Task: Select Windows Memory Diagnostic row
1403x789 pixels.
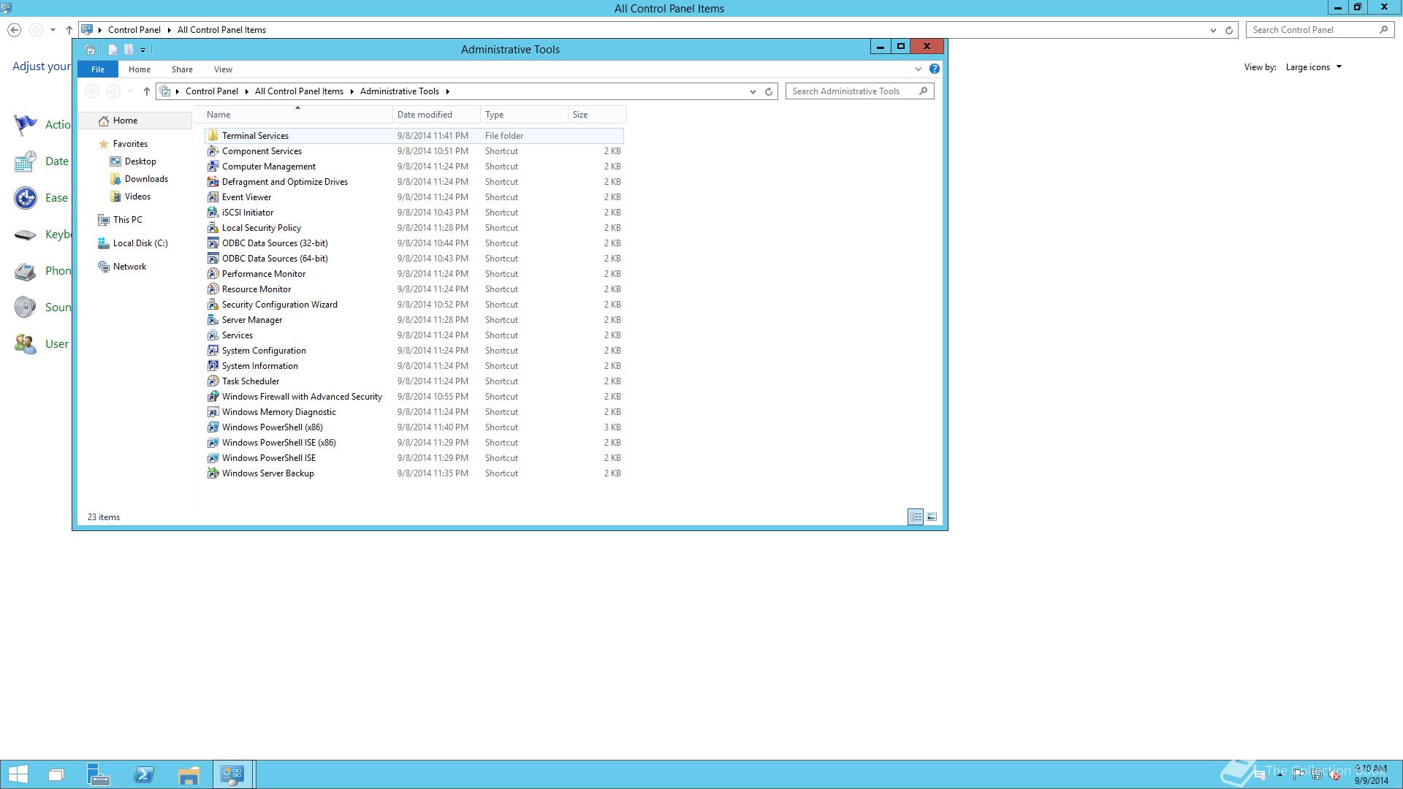Action: click(414, 412)
